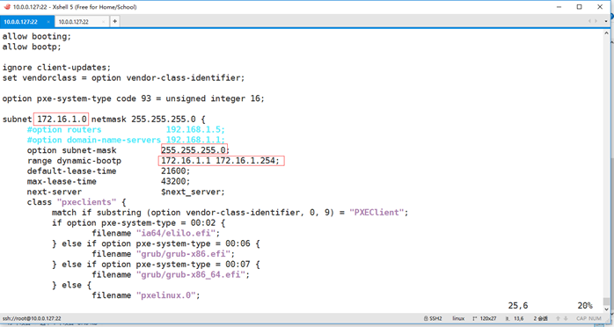Close the inactive white session tab
614x327 pixels.
pyautogui.click(x=104, y=22)
